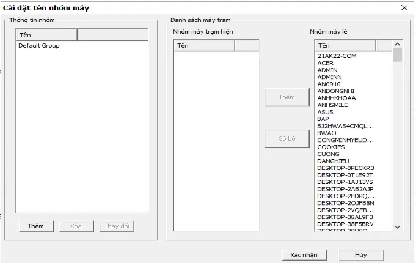Viewport: 416px width, 263px height.
Task: Select 21AK22-COM from machine list
Action: click(x=337, y=56)
